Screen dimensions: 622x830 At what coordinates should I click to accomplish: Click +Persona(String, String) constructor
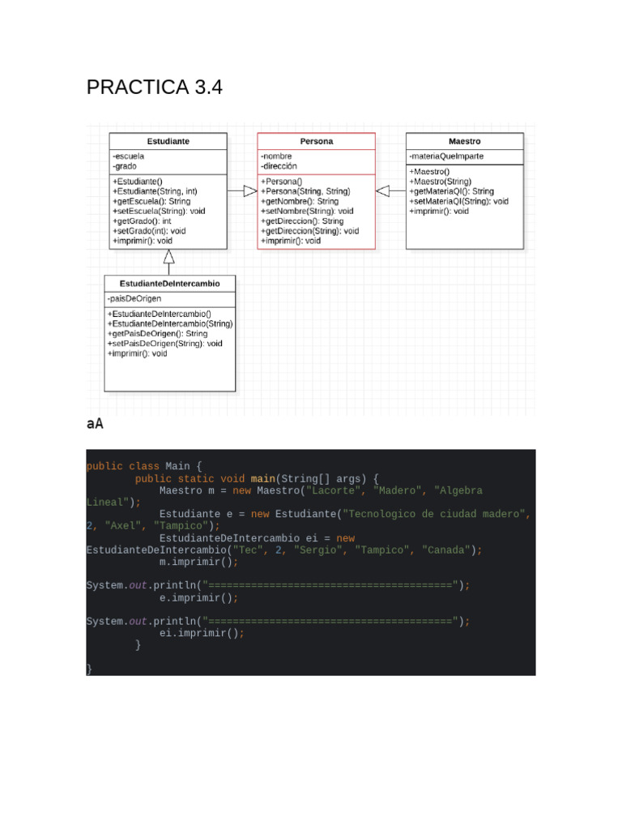pyautogui.click(x=305, y=191)
